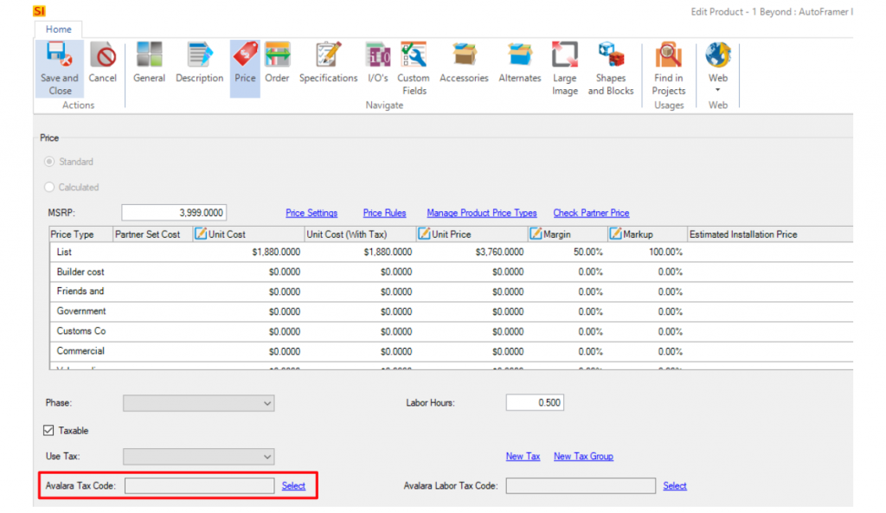The width and height of the screenshot is (886, 513).
Task: Go to Accessories
Action: (x=464, y=62)
